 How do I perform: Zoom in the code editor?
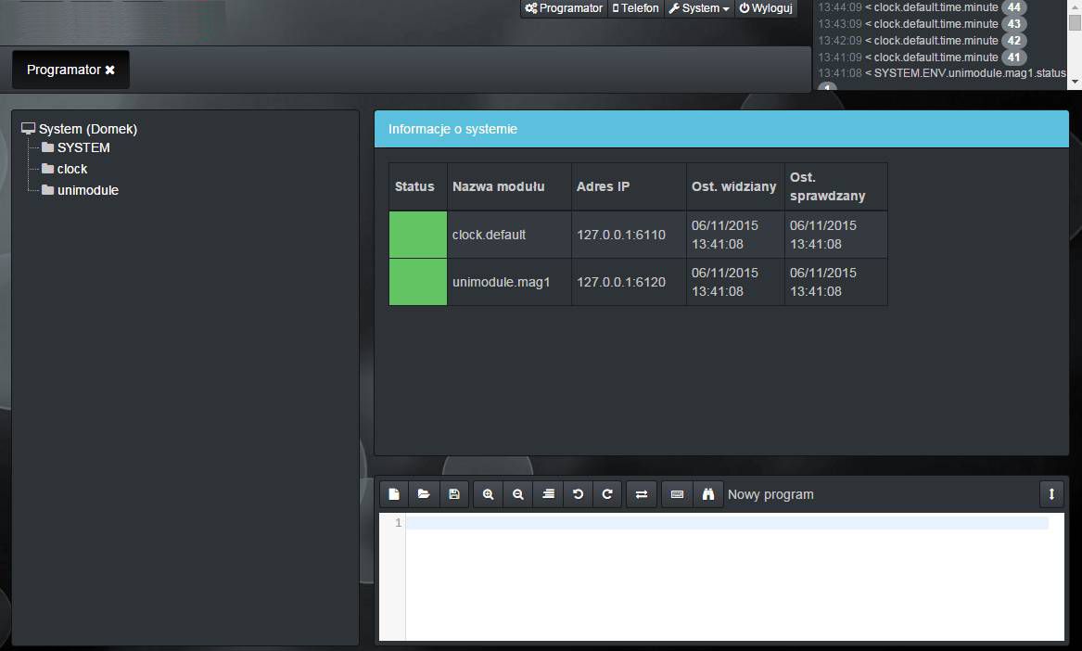(x=488, y=494)
